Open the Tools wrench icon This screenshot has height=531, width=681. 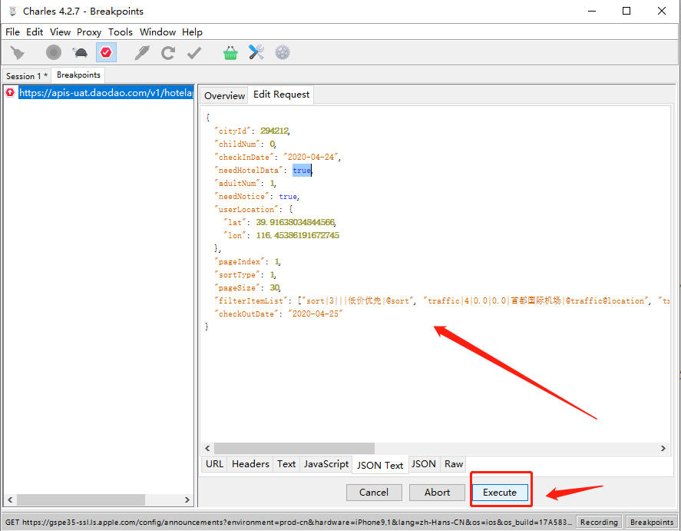[x=256, y=52]
